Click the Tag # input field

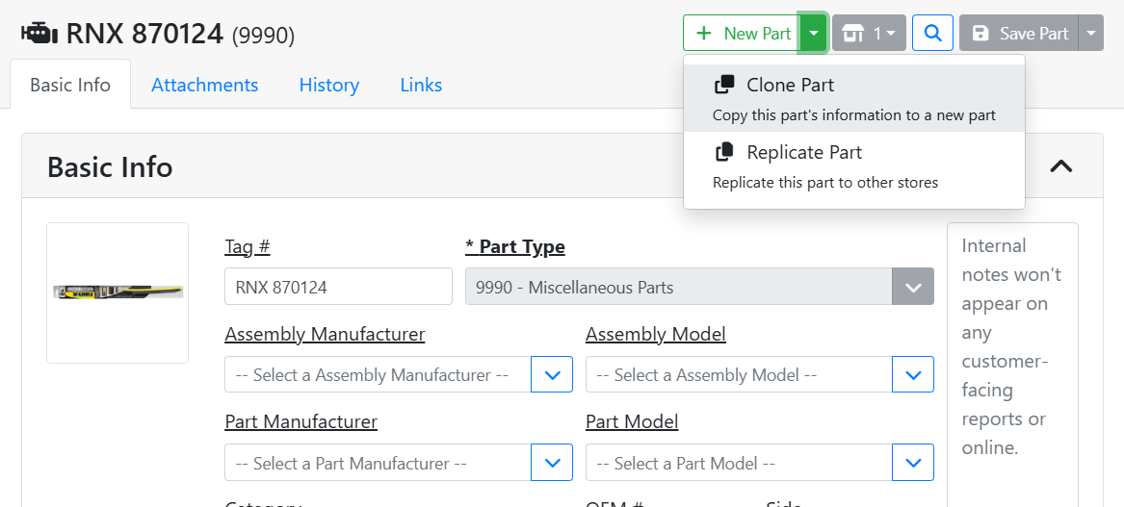pyautogui.click(x=338, y=287)
